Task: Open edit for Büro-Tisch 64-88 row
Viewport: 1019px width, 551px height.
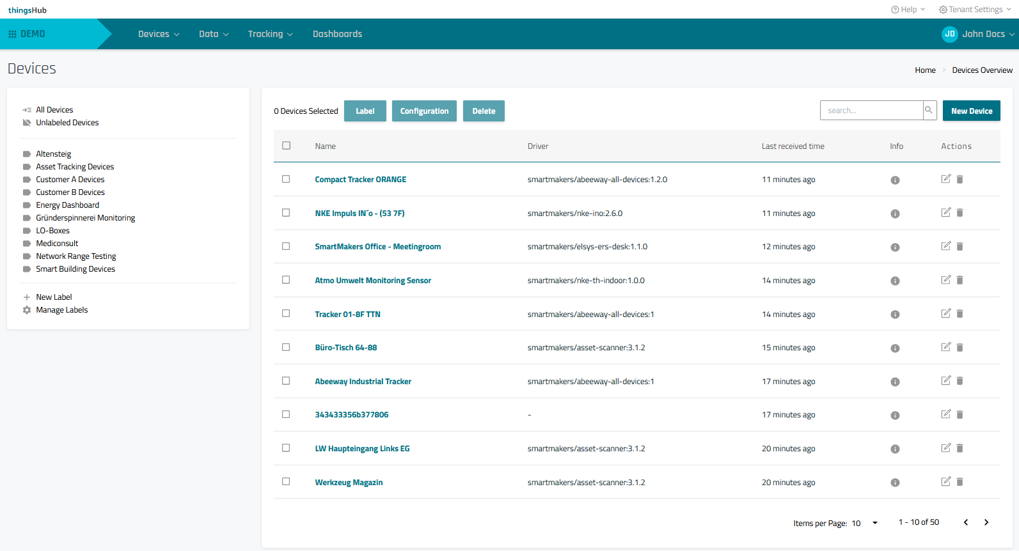Action: click(945, 347)
